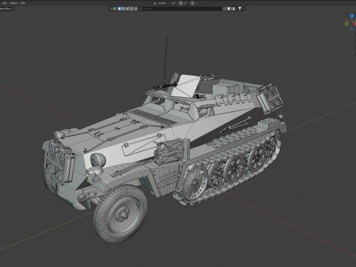Open the small dropdown left of colored icon
The height and width of the screenshot is (267, 356).
click(x=111, y=9)
